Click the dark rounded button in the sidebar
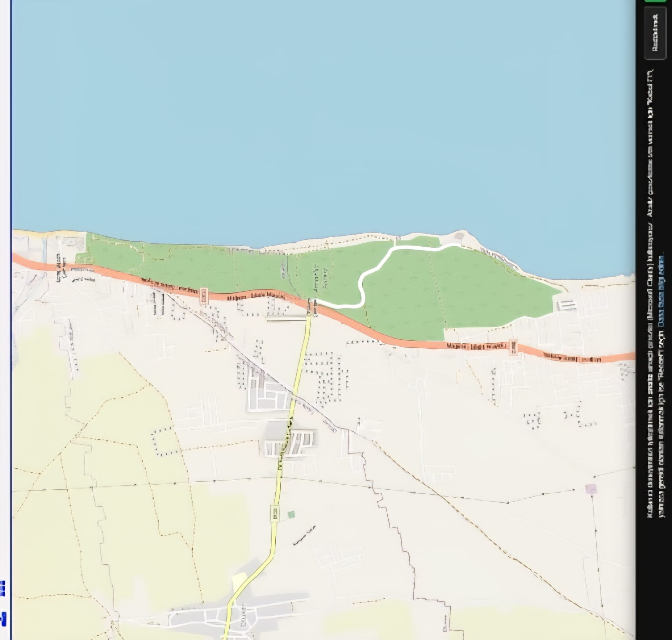This screenshot has width=672, height=640. click(x=655, y=33)
